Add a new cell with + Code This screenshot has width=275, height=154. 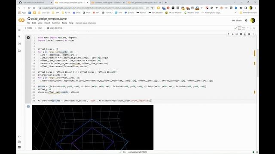(28, 28)
